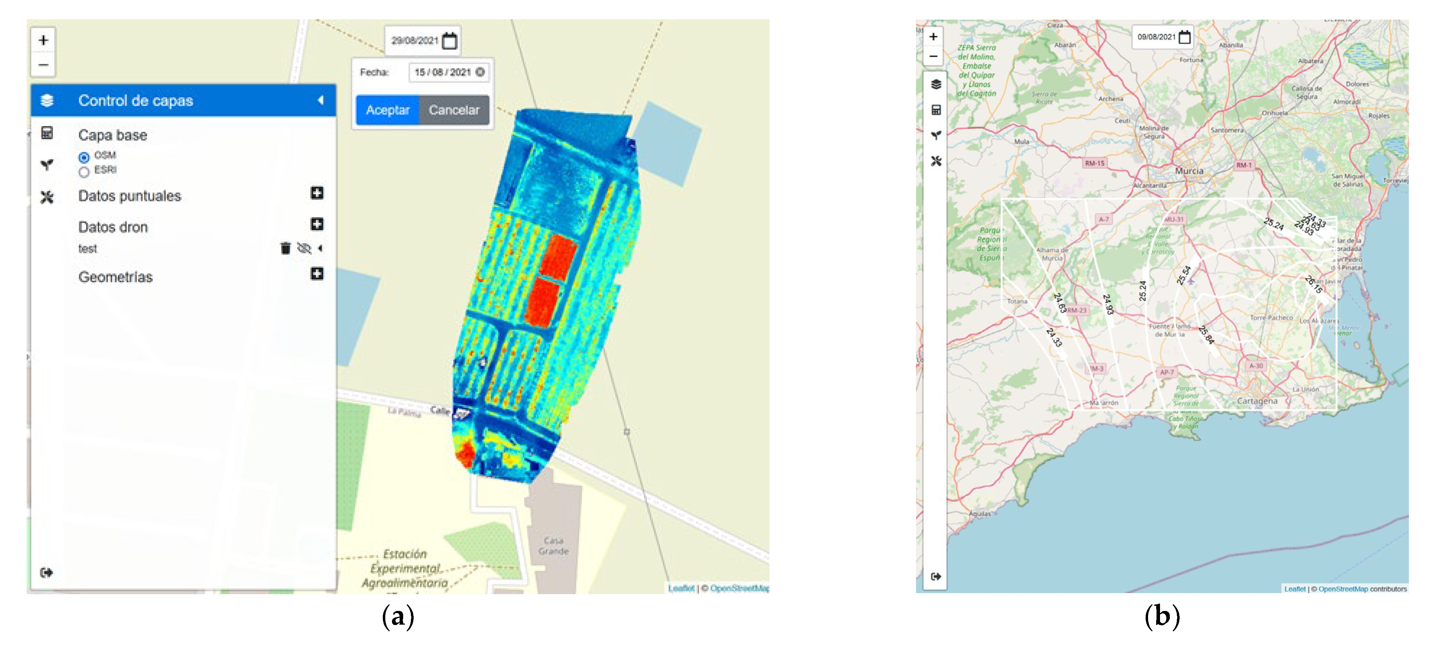Expand Geometrías section with plus button
The image size is (1431, 646).
point(317,274)
